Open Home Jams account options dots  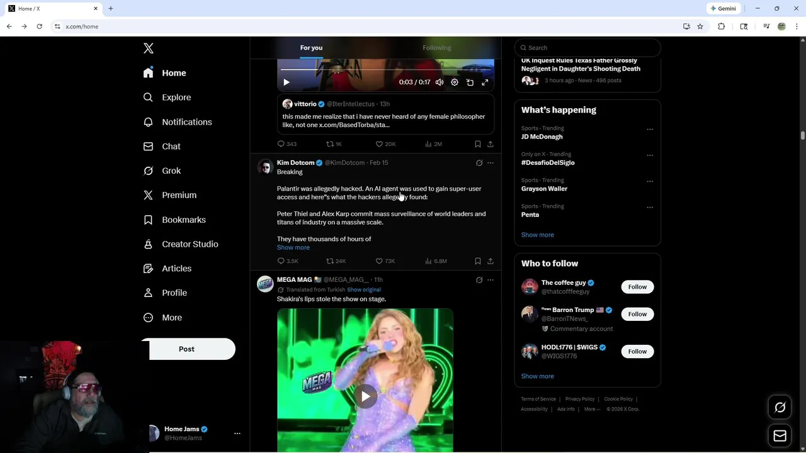coord(237,433)
